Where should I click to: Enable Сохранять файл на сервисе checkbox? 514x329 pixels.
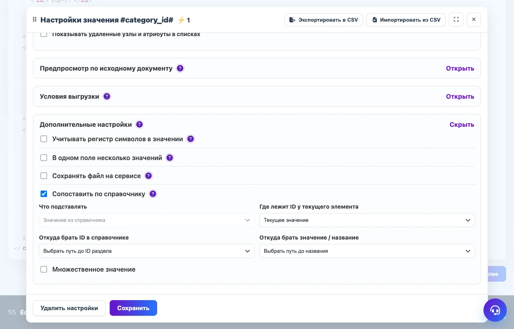44,176
